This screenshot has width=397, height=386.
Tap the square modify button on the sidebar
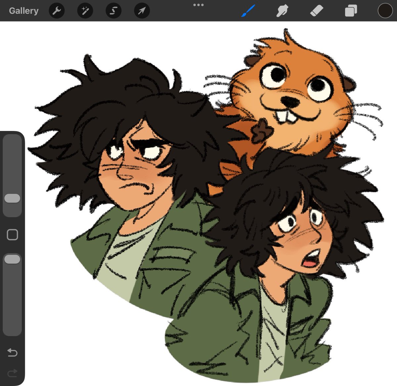[12, 235]
